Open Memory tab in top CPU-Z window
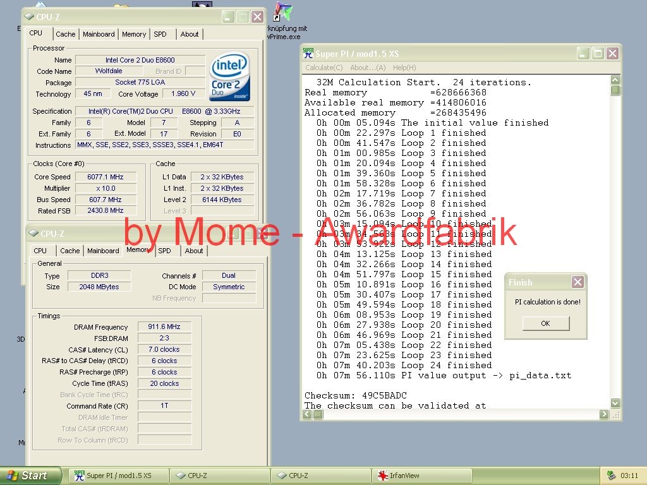 tap(134, 34)
